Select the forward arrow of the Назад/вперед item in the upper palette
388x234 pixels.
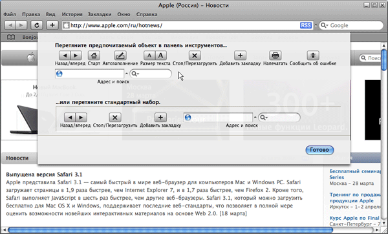point(76,56)
